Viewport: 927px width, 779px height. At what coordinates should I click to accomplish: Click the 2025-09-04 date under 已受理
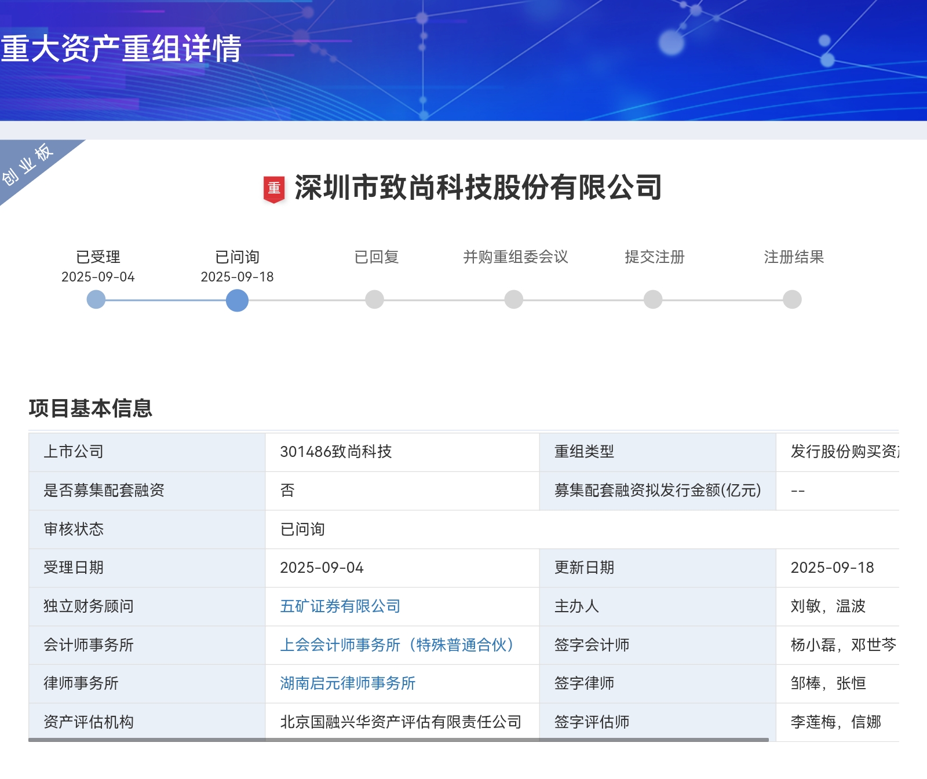click(x=98, y=277)
